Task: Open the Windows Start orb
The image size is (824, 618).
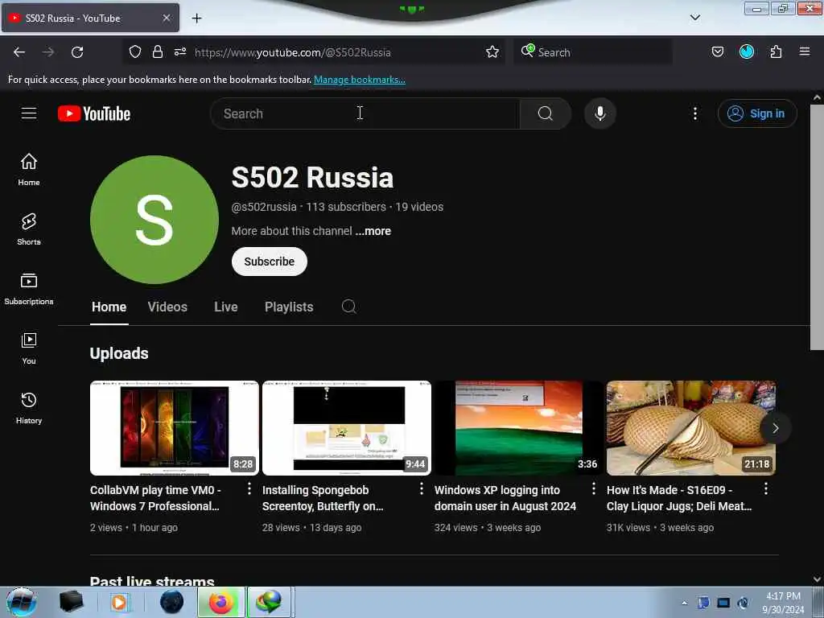Action: click(x=22, y=602)
